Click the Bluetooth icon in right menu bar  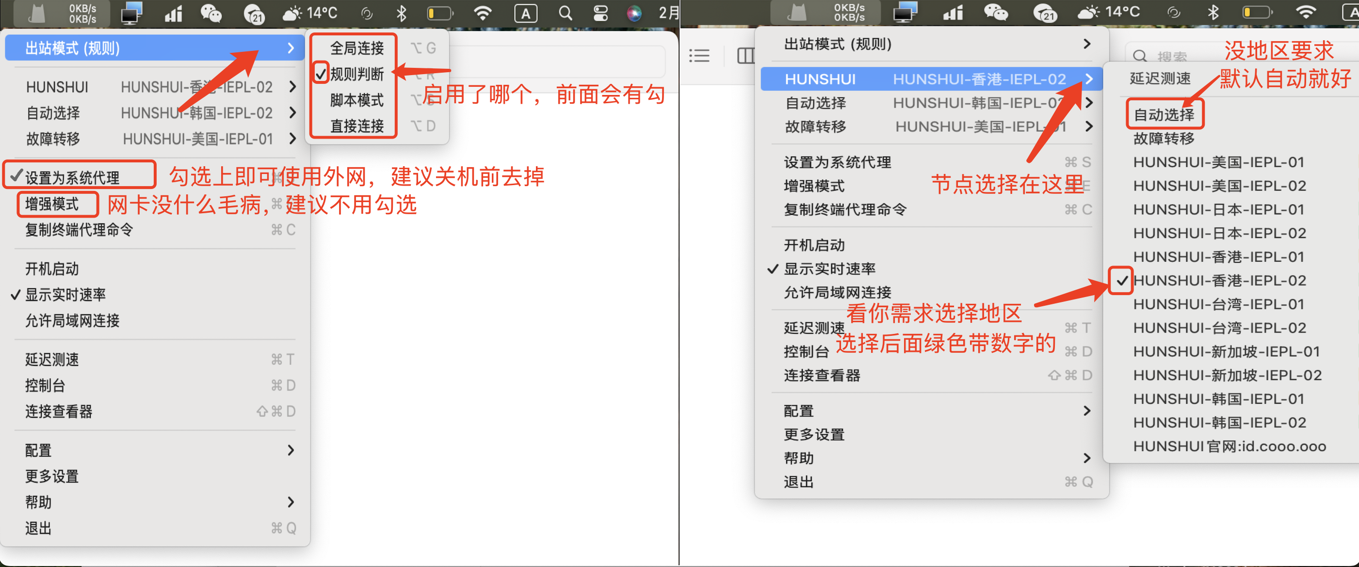(1213, 12)
